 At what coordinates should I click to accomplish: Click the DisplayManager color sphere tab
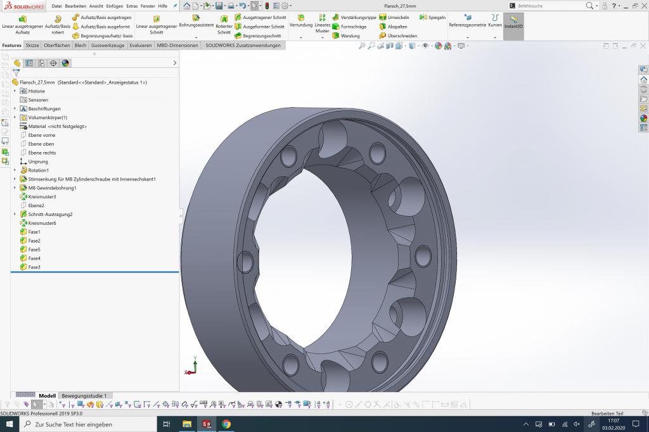pyautogui.click(x=65, y=63)
